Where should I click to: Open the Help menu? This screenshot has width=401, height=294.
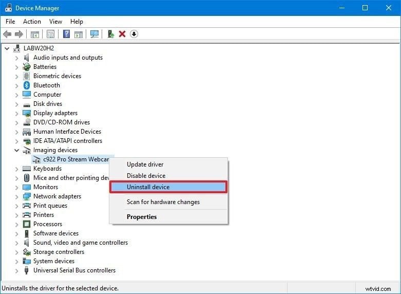point(77,22)
